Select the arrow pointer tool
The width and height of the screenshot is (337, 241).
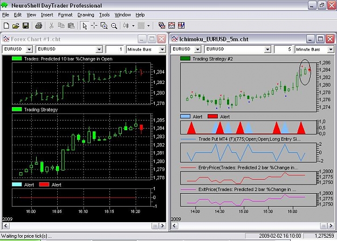tap(85, 26)
